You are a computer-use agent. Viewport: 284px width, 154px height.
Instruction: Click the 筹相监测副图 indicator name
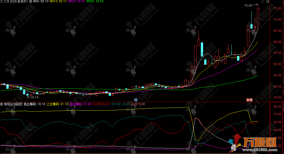tap(13, 104)
